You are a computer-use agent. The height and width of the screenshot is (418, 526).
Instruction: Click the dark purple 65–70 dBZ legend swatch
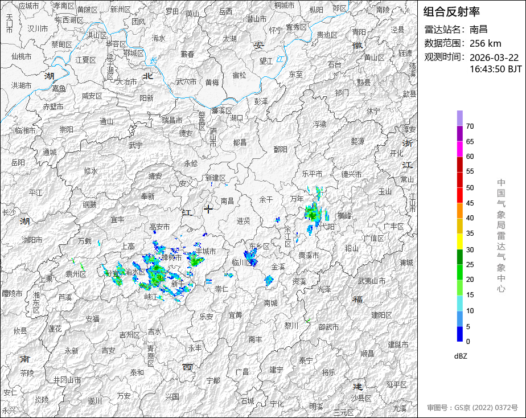point(459,133)
